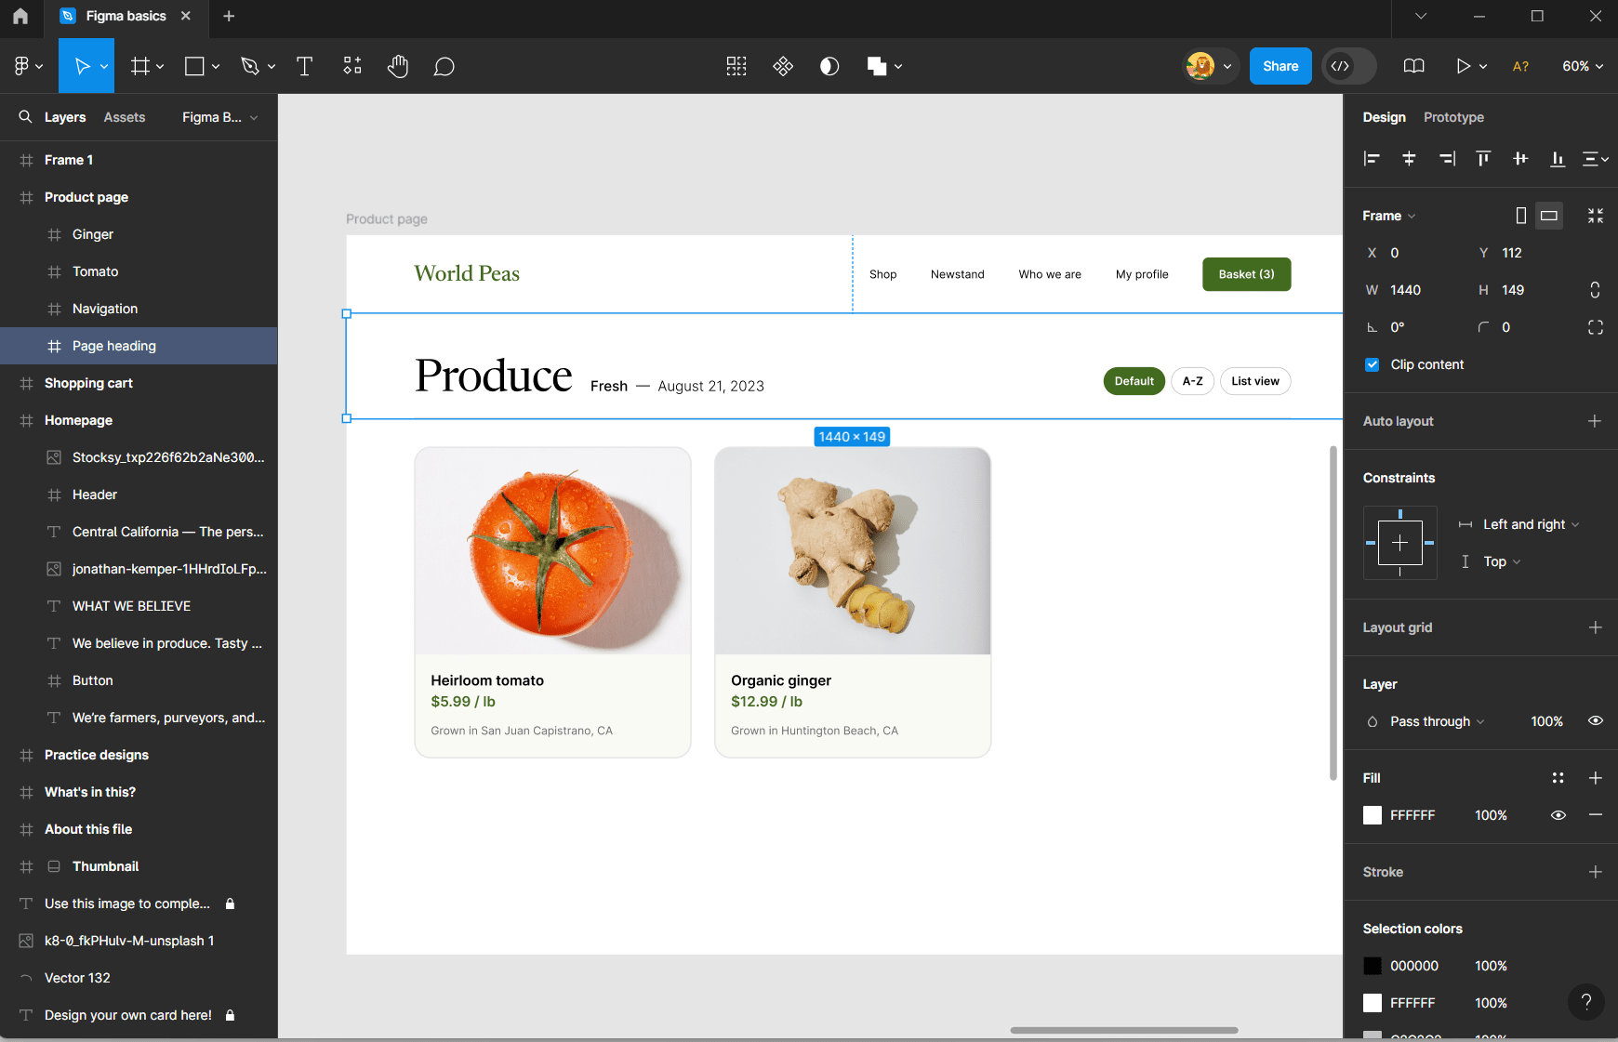Click the Share button

[x=1280, y=65]
